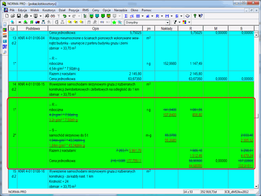Save the cost estimate with the floppy icon
The height and width of the screenshot is (196, 261).
(x=19, y=15)
